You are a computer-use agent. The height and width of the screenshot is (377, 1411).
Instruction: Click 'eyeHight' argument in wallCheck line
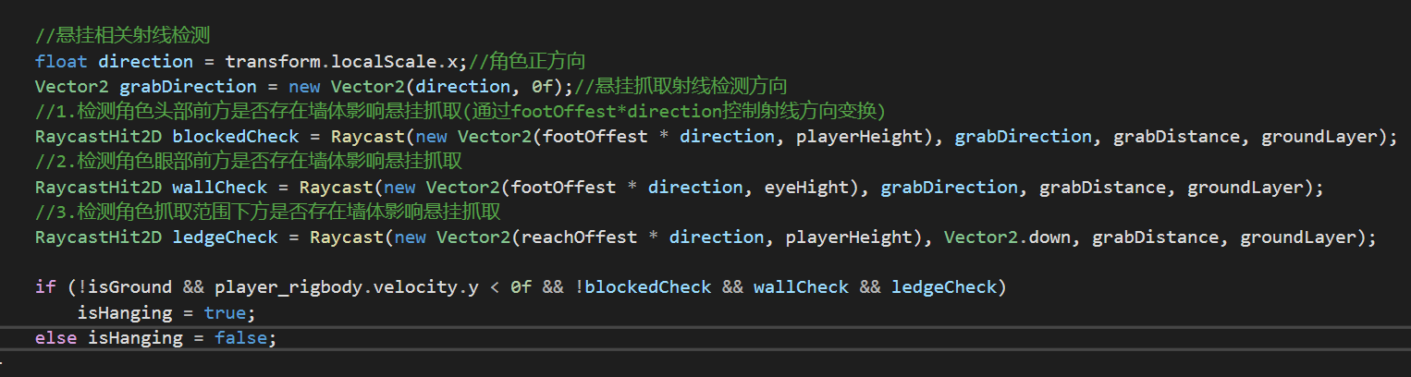[806, 188]
